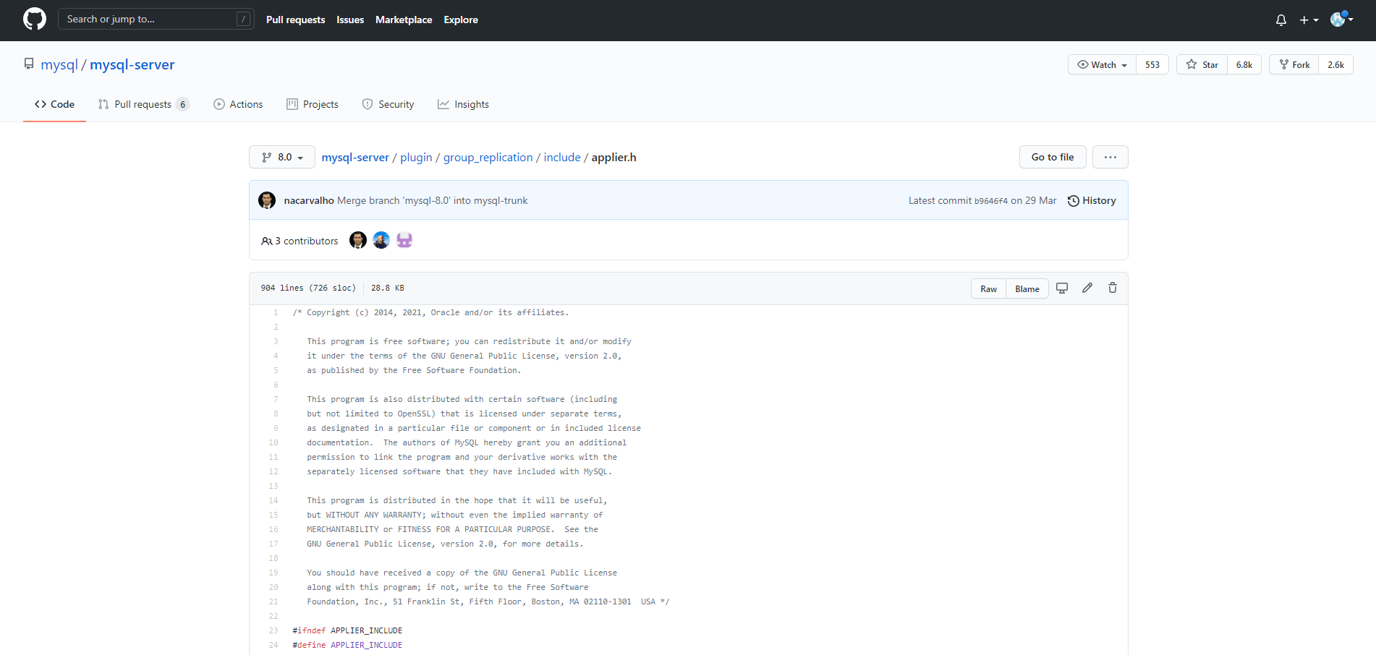1376x655 pixels.
Task: Click the #ifndef APPLIER_INCLUDE line
Action: (347, 630)
